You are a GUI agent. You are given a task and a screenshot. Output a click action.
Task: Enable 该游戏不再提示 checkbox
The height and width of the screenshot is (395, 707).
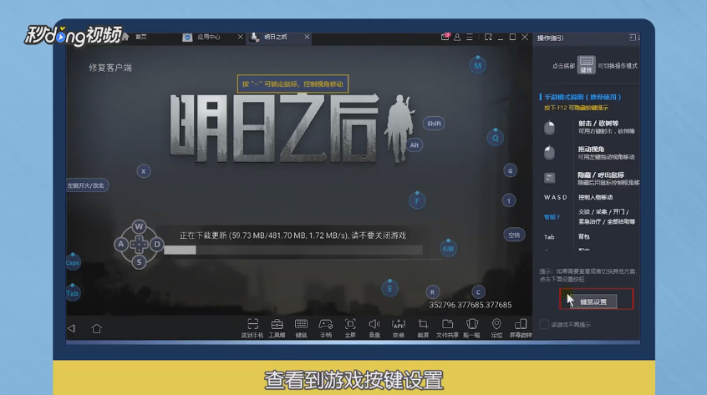tap(544, 324)
